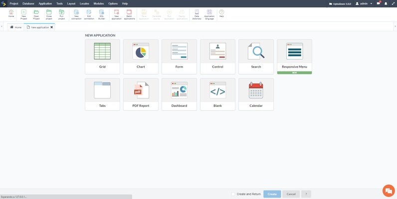Select the Responsive Menu application type

294,57
